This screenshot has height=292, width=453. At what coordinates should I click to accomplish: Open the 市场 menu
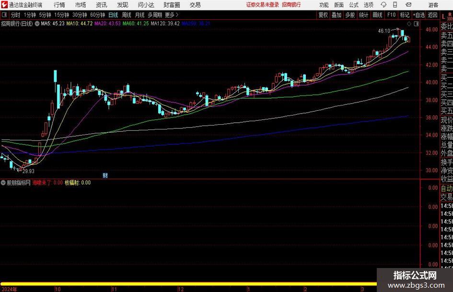[81, 5]
